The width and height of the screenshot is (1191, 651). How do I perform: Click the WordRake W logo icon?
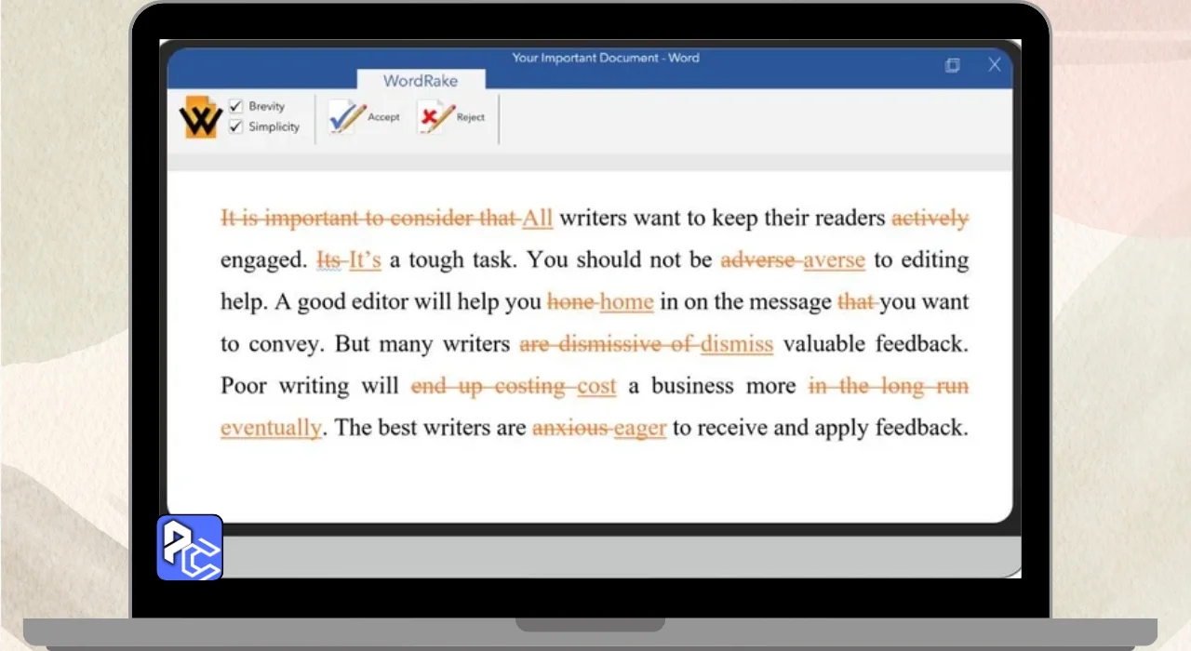(x=201, y=117)
